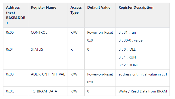
Task: Select 'address_cnt initial value in ctrl' description
Action: click(x=143, y=74)
